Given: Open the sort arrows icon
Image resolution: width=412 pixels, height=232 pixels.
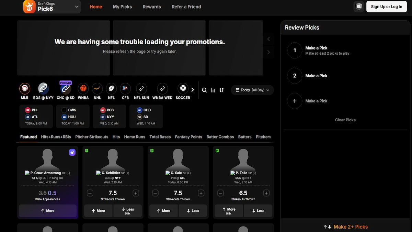Looking at the screenshot, I should (222, 90).
